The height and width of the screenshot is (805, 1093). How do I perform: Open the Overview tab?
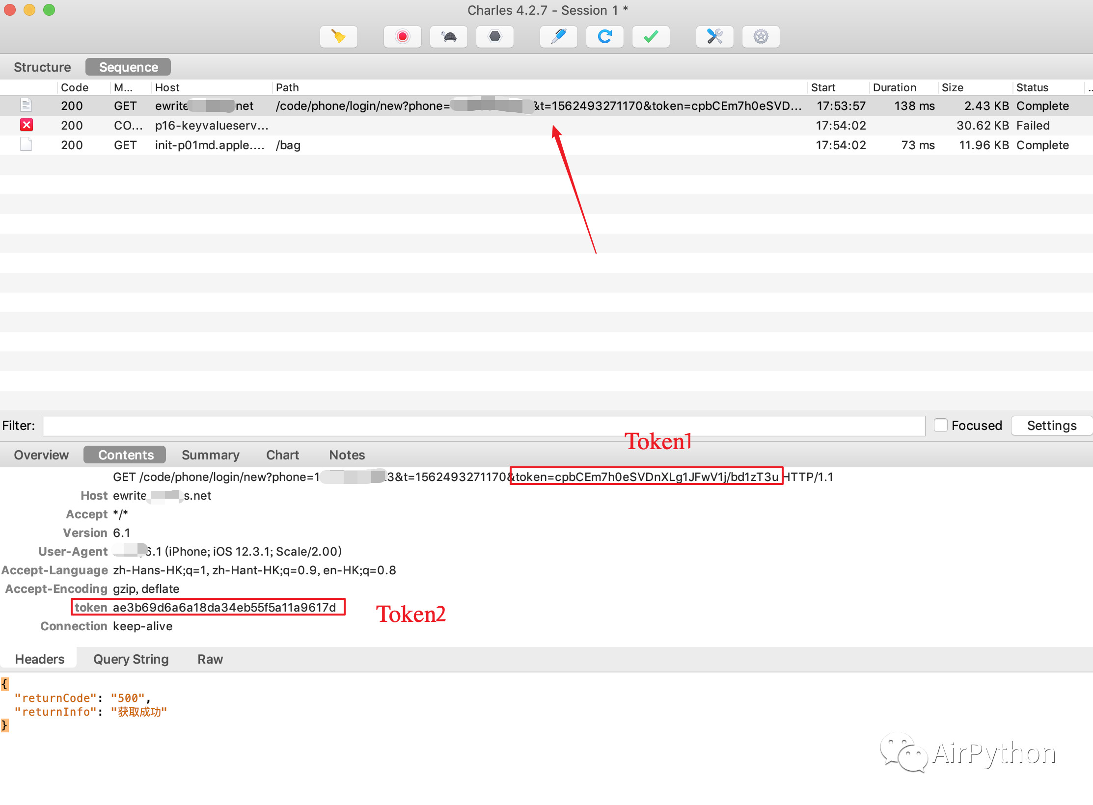pos(41,455)
